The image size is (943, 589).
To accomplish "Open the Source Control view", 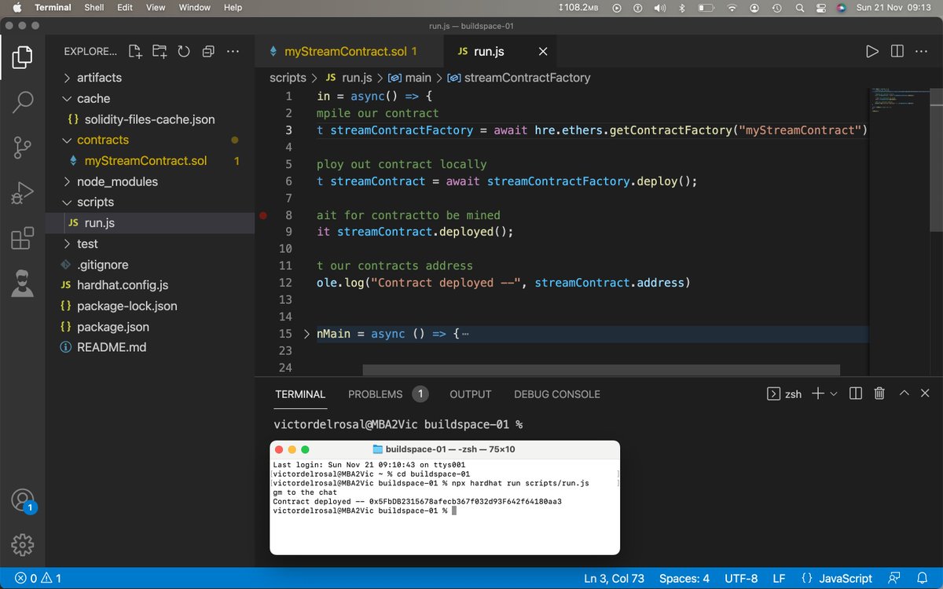I will point(23,147).
